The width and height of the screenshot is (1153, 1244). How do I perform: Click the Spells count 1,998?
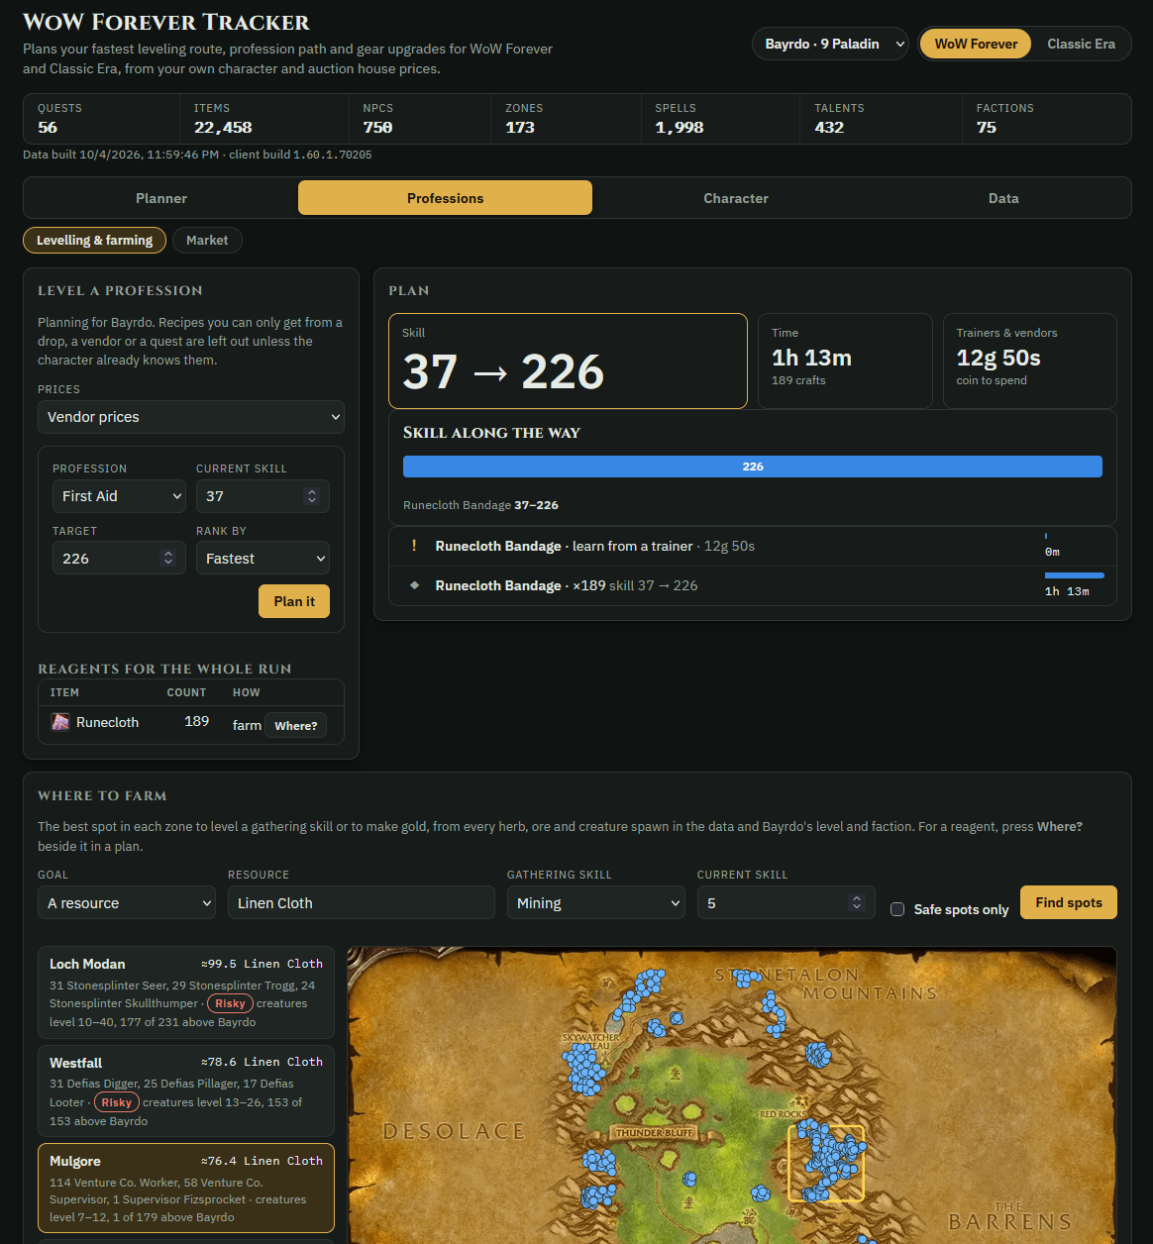tap(680, 128)
